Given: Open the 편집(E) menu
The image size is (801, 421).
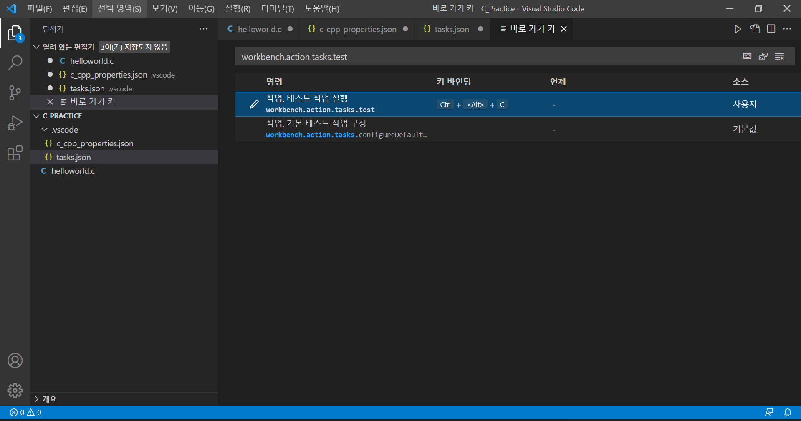Looking at the screenshot, I should pyautogui.click(x=75, y=8).
